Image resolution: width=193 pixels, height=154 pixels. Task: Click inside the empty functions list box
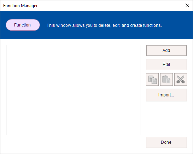coord(73,90)
